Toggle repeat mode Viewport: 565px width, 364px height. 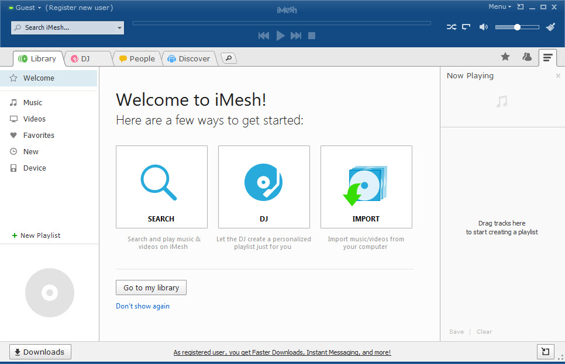click(466, 27)
